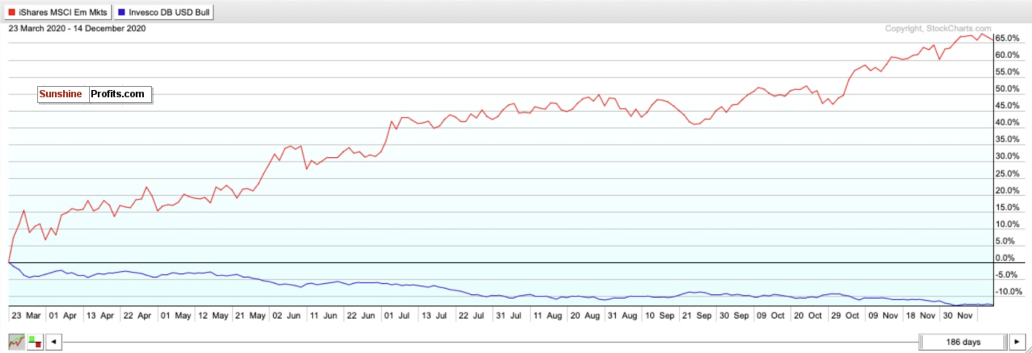Image resolution: width=1032 pixels, height=353 pixels.
Task: Click the -10.0% axis label
Action: coord(1008,292)
